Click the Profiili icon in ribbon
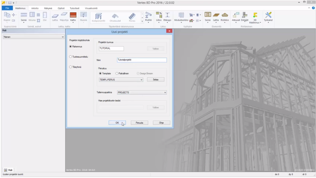 click(x=148, y=16)
